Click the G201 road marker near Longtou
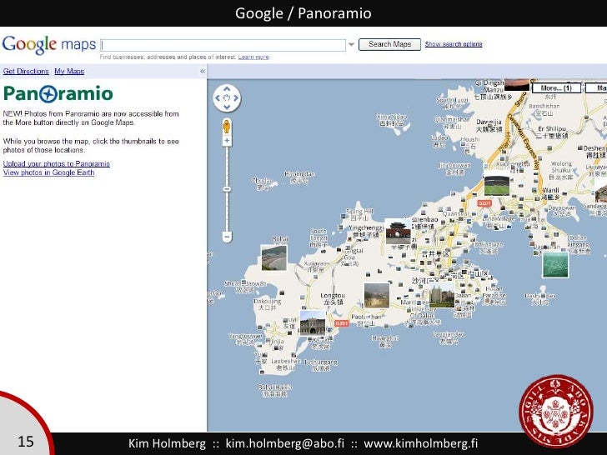This screenshot has width=607, height=455. (x=341, y=323)
